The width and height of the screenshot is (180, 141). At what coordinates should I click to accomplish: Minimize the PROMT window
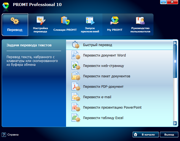(163, 2)
